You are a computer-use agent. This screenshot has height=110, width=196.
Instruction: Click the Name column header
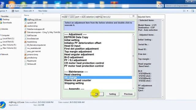point(27,15)
